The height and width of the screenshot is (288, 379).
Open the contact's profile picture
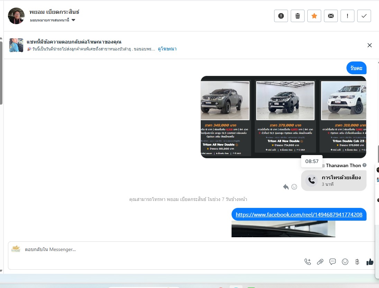16,16
